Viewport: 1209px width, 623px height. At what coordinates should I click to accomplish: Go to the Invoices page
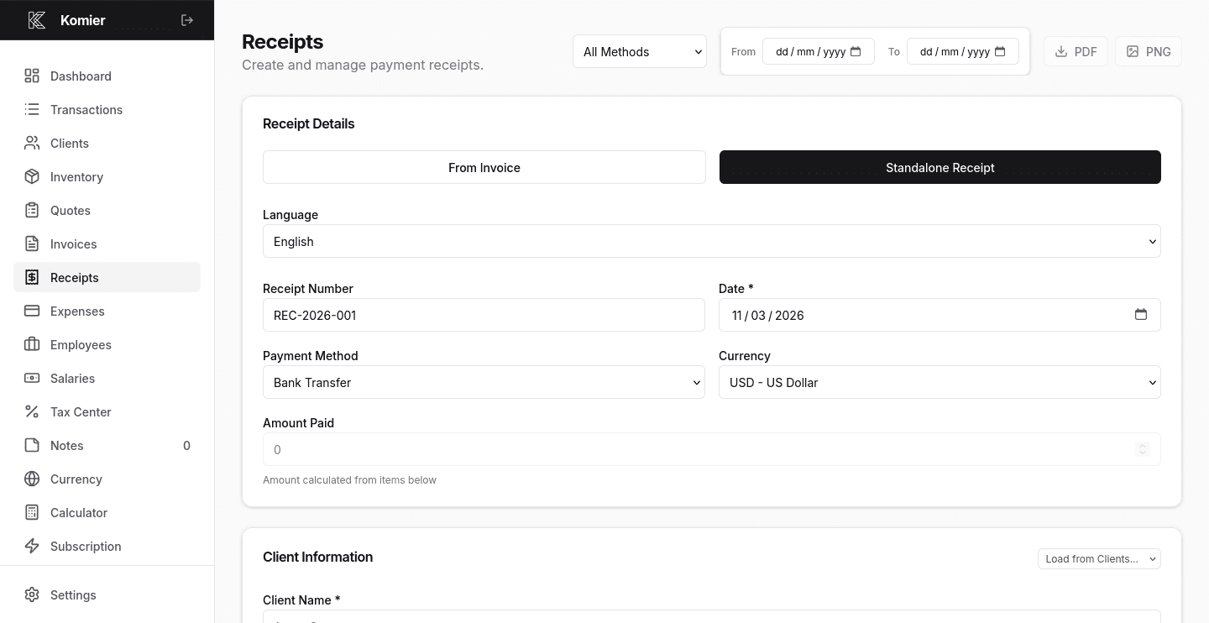click(73, 243)
